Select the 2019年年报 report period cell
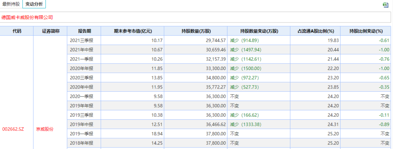The image size is (393, 149). click(84, 106)
